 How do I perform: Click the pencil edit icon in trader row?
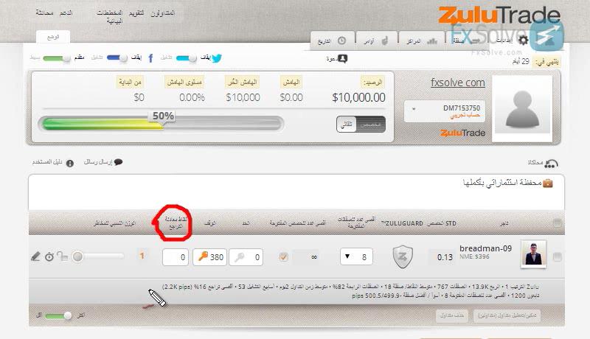35,256
